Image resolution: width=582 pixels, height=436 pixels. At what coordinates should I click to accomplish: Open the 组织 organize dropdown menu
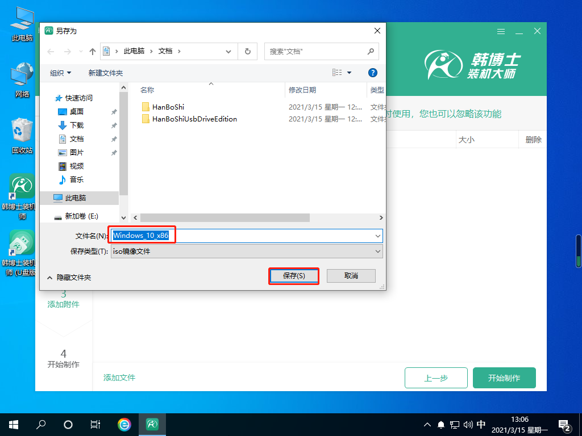pyautogui.click(x=61, y=73)
